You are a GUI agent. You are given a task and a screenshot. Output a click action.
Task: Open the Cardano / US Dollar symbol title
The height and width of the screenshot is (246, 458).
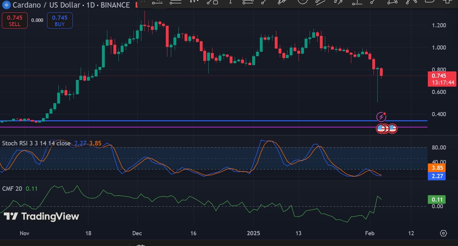pos(71,5)
